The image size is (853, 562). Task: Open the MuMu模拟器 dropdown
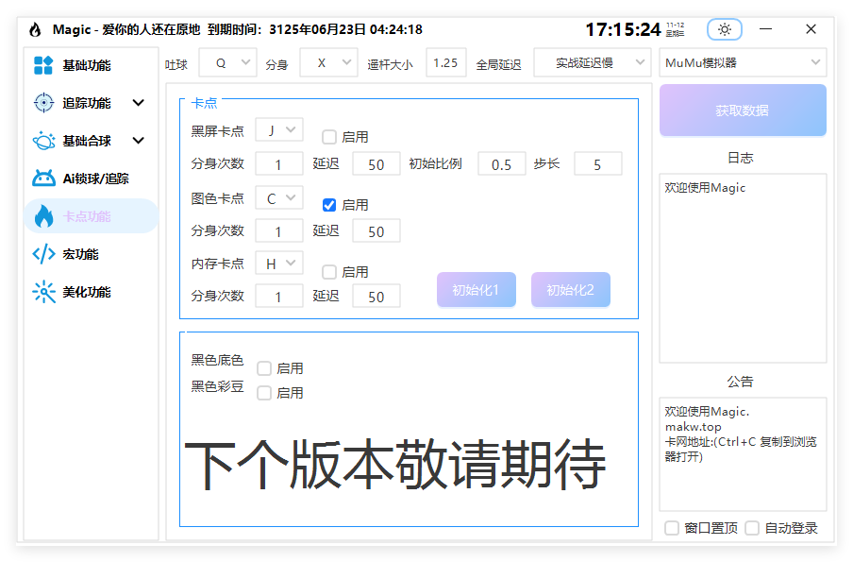[743, 62]
